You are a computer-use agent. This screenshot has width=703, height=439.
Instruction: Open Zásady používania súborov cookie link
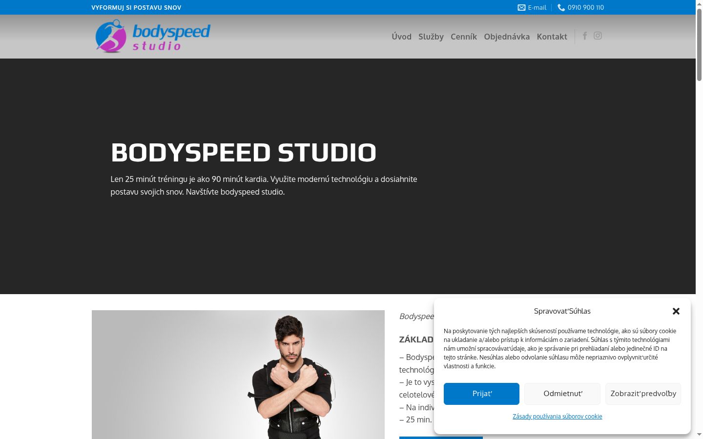pos(558,416)
